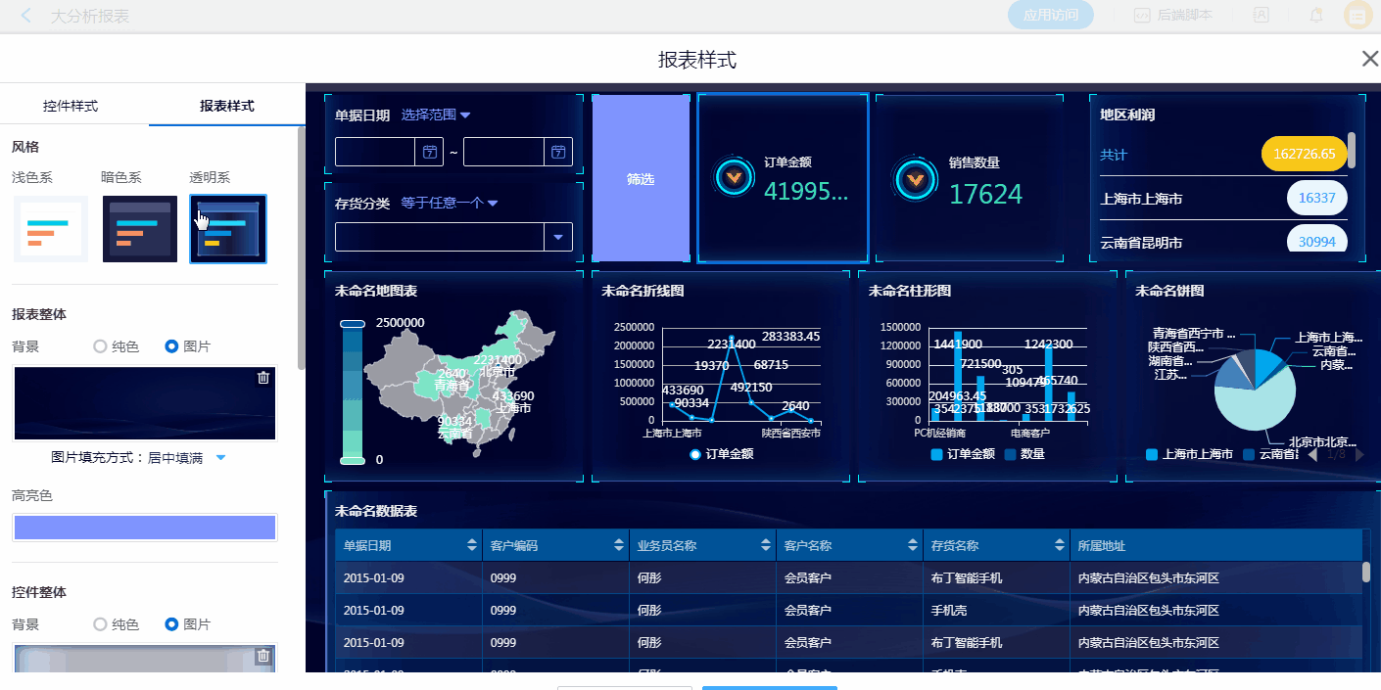
Task: Select the 暗色系 style thumbnail
Action: (140, 229)
